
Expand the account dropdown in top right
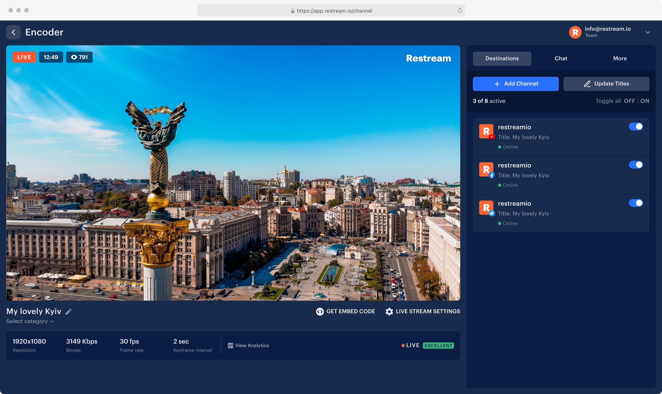649,32
